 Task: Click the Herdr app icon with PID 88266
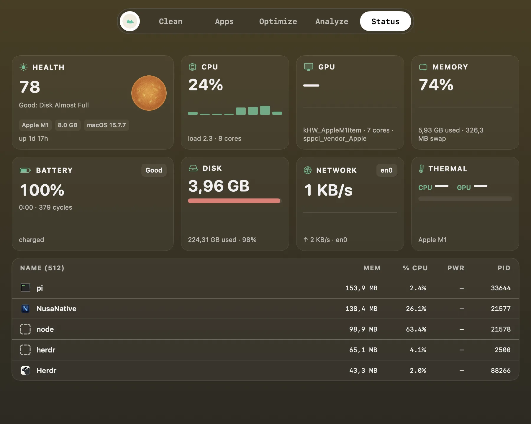coord(25,370)
